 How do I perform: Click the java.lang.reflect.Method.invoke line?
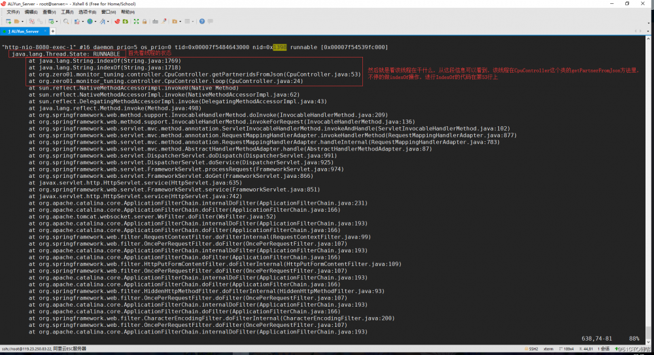(115, 108)
